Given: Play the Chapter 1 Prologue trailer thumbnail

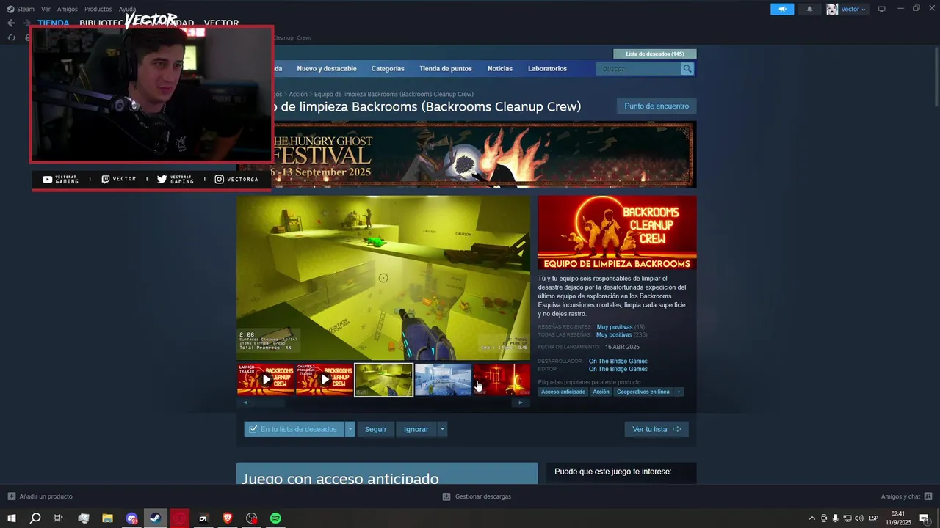Looking at the screenshot, I should [325, 379].
